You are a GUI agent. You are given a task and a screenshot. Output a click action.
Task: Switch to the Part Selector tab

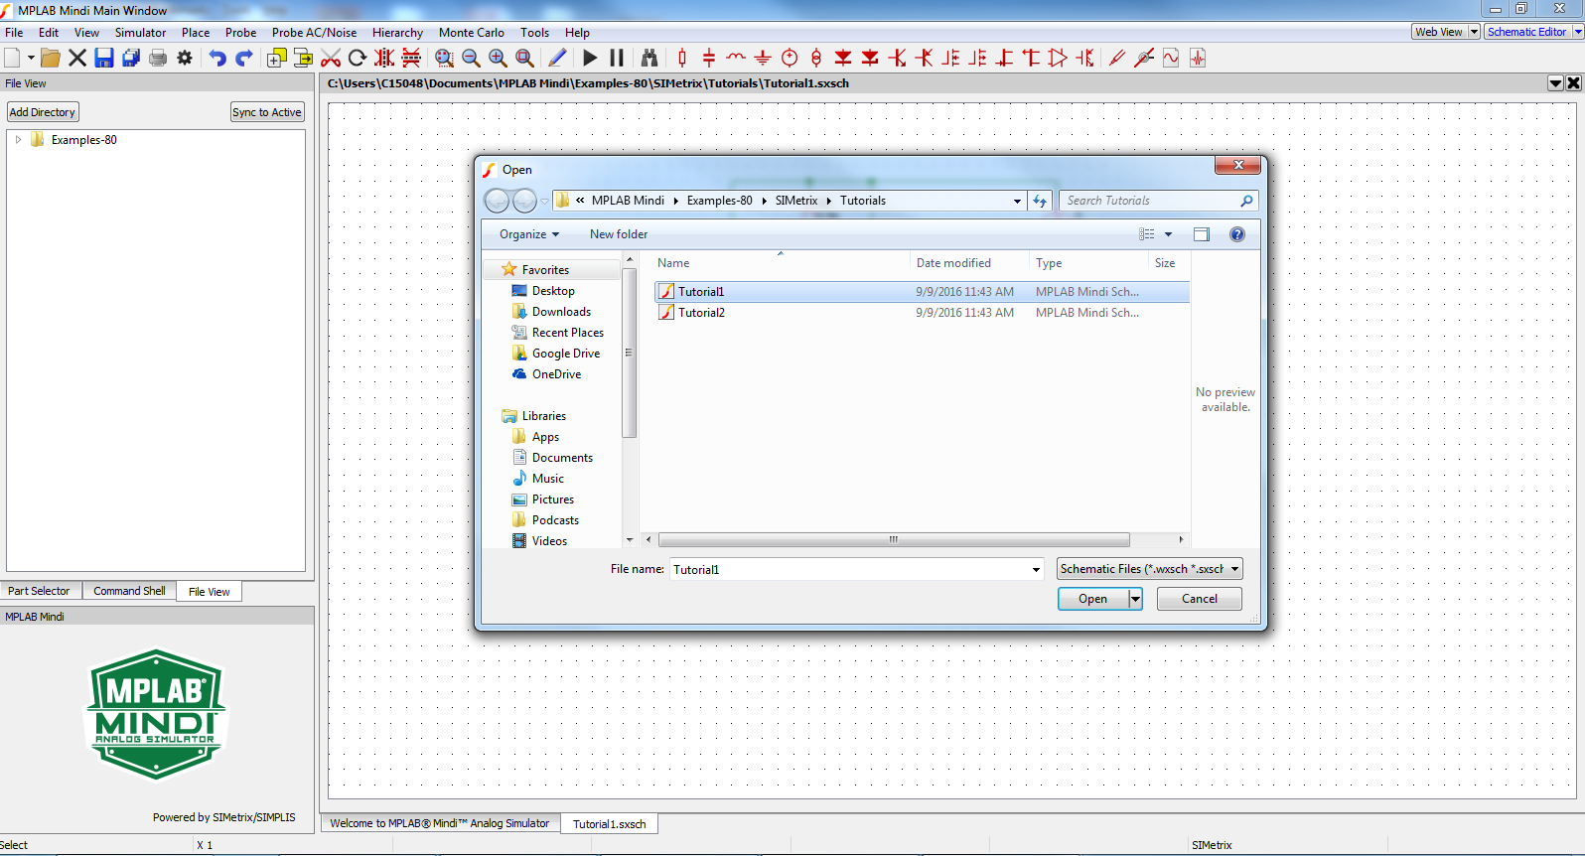pyautogui.click(x=40, y=591)
